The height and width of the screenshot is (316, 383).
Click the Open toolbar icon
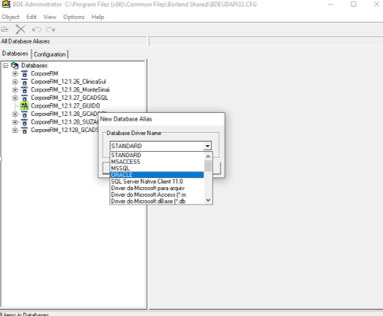click(5, 30)
